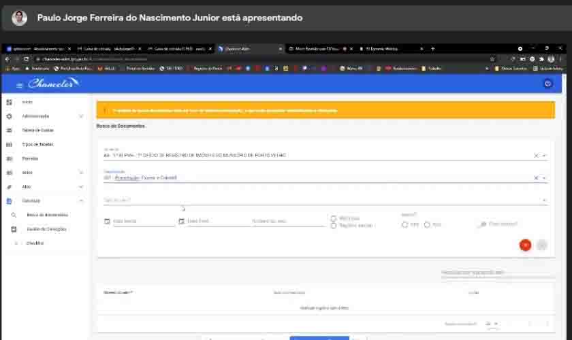The width and height of the screenshot is (572, 340).
Task: Open the rows per page dropdown
Action: [492, 324]
